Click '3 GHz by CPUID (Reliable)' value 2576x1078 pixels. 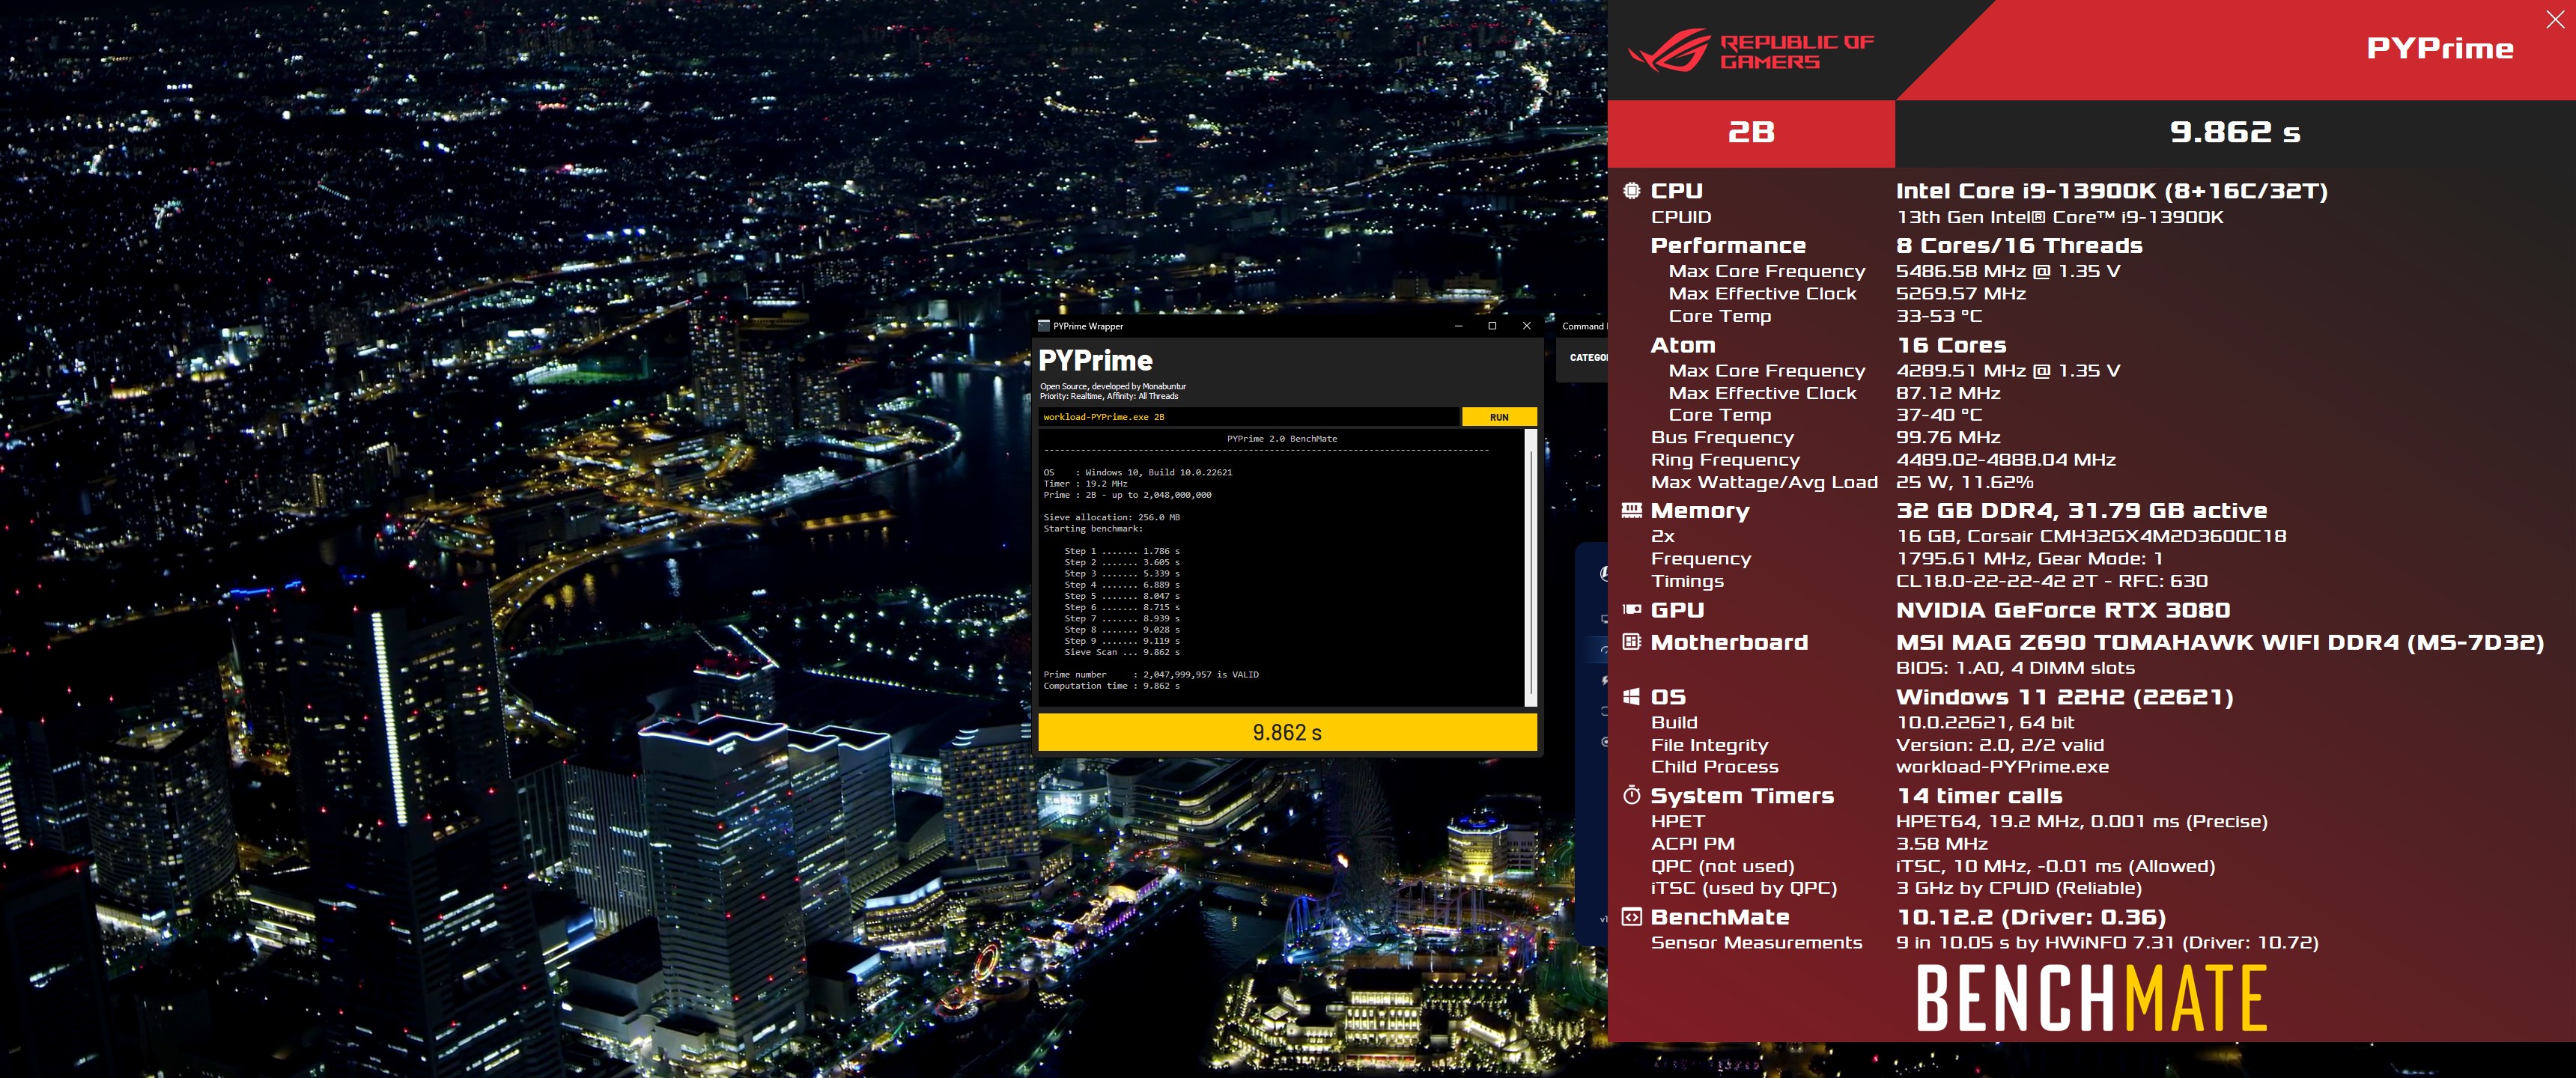tap(2018, 888)
